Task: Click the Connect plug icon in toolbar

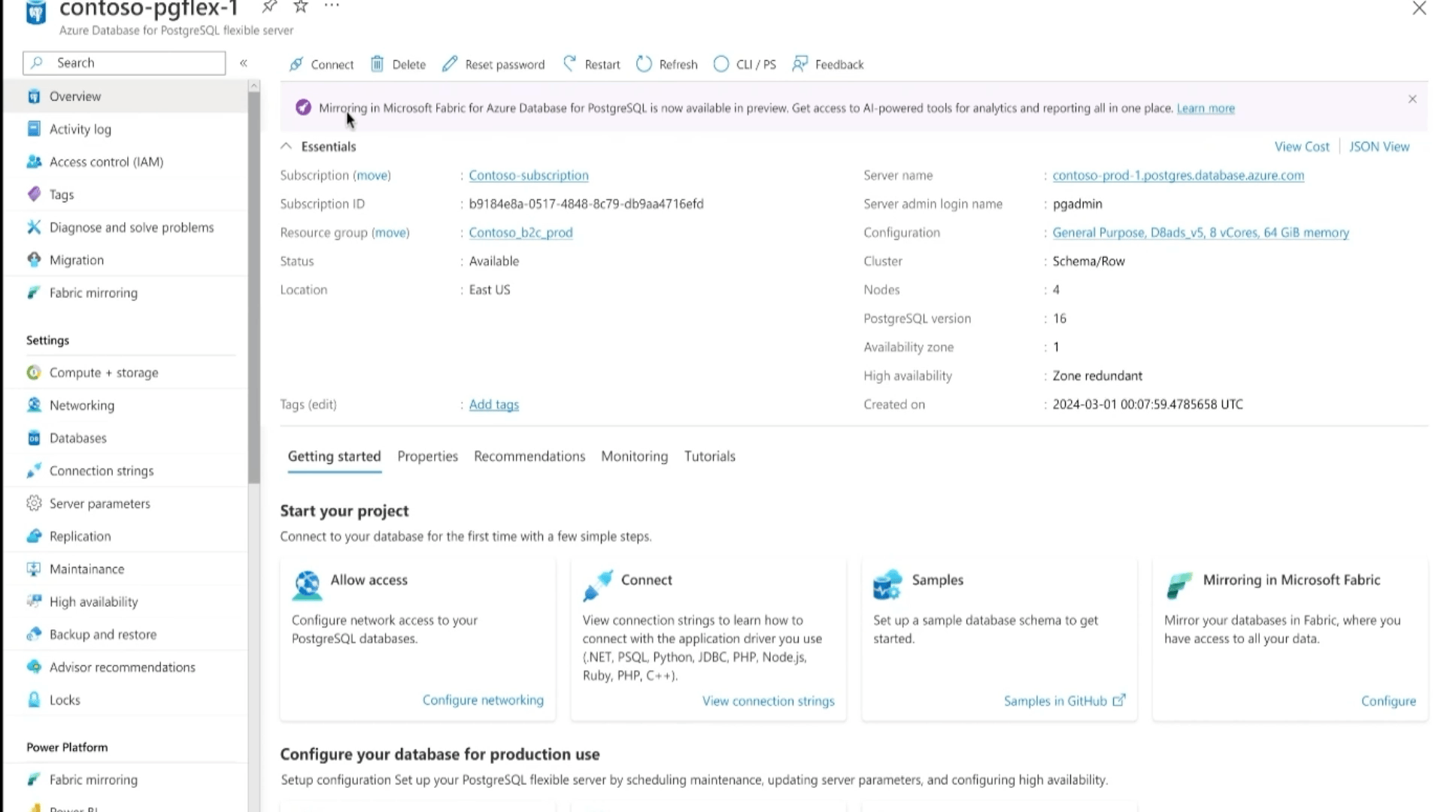Action: click(x=296, y=64)
